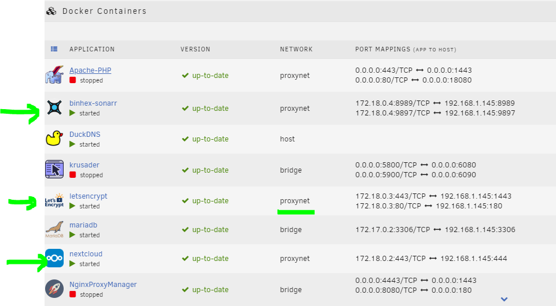The width and height of the screenshot is (556, 306).
Task: Click up-to-date status for krusader
Action: tap(205, 170)
